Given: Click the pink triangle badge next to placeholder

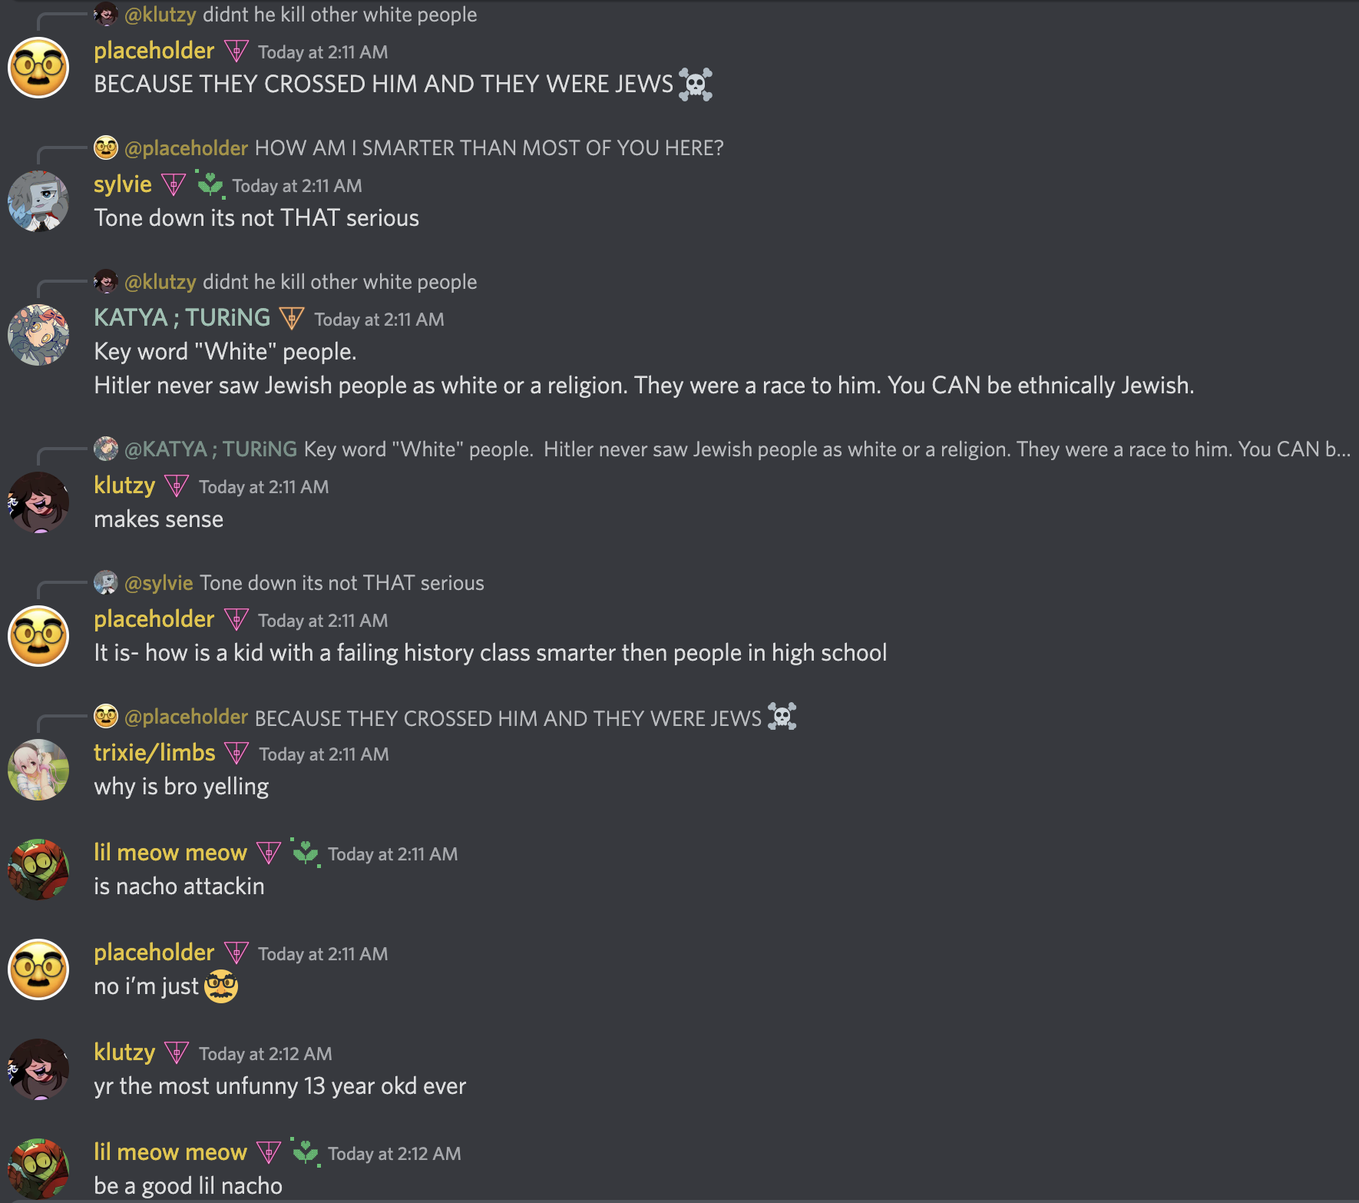Looking at the screenshot, I should pyautogui.click(x=235, y=51).
